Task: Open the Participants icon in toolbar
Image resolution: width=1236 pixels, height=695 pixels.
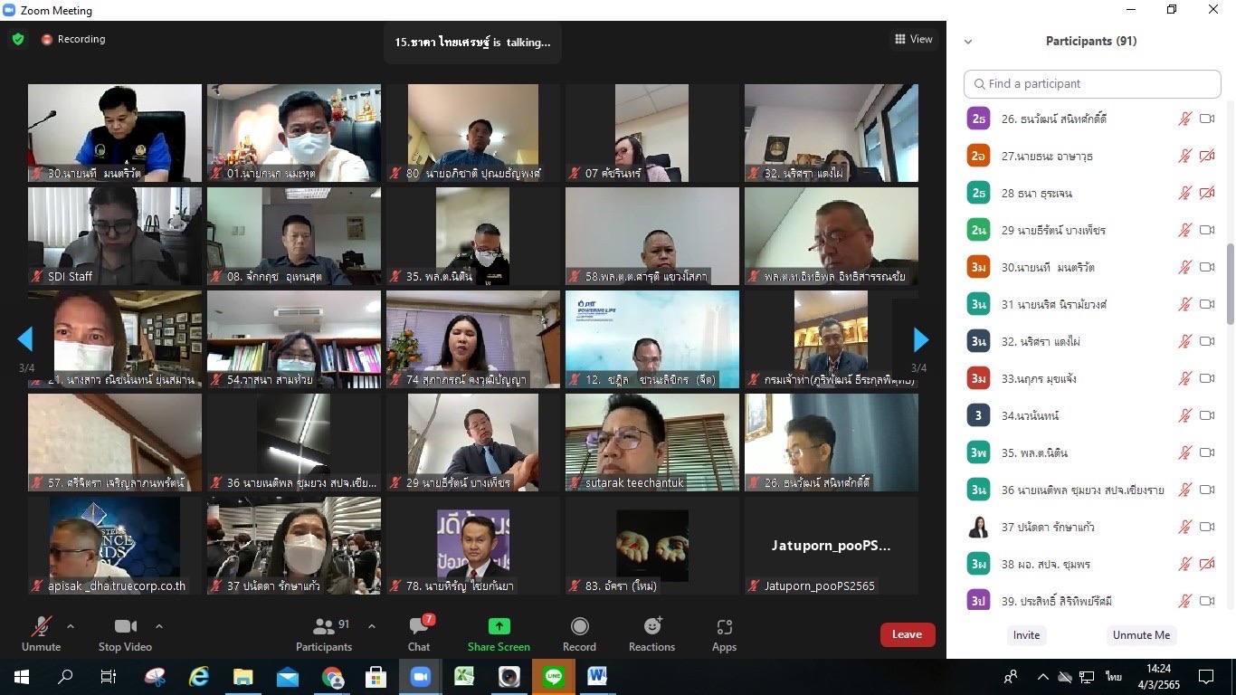Action: click(x=323, y=627)
